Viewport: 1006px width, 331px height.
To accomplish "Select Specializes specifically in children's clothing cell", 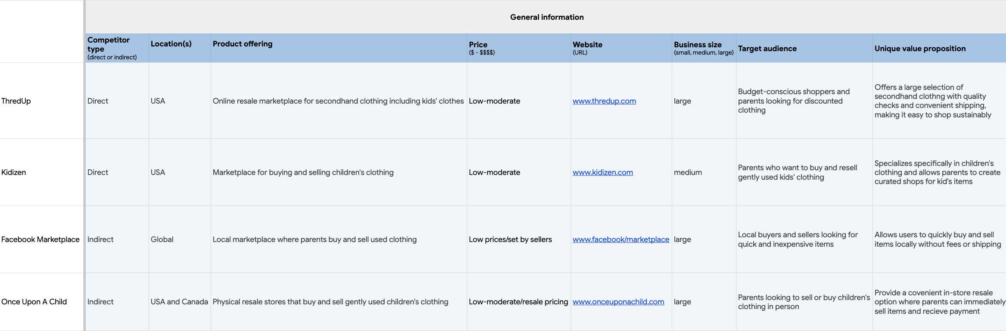I will point(939,172).
